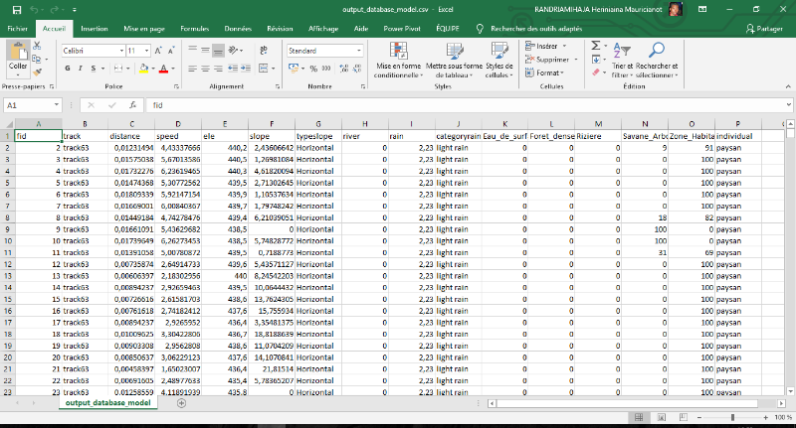Click the Partager share button
796x428 pixels.
point(763,29)
